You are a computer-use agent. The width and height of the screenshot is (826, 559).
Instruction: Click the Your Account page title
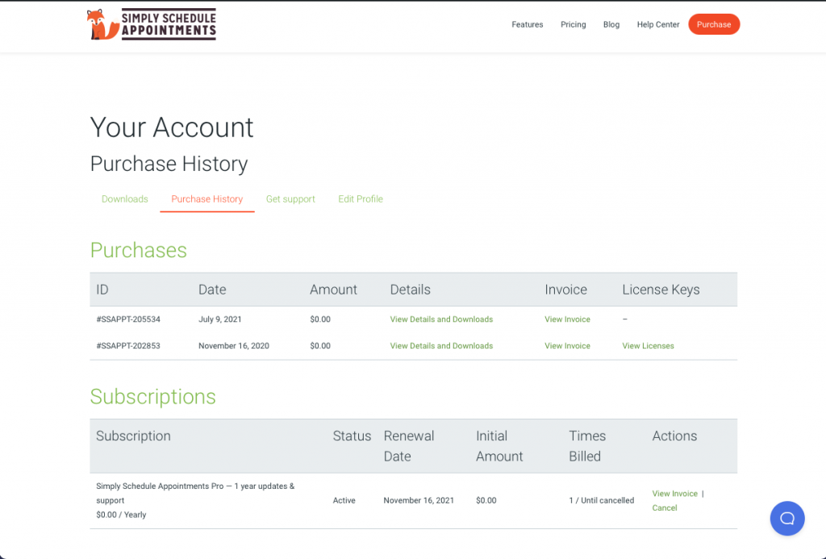coord(172,127)
